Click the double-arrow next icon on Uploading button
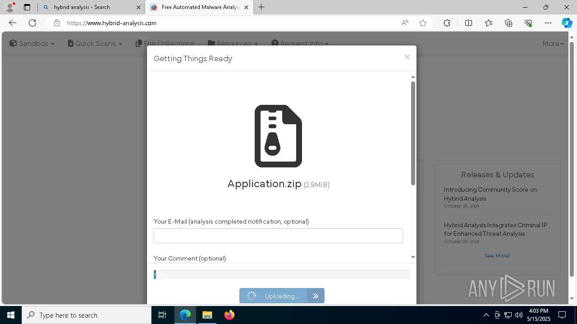The width and height of the screenshot is (577, 324). pyautogui.click(x=316, y=296)
